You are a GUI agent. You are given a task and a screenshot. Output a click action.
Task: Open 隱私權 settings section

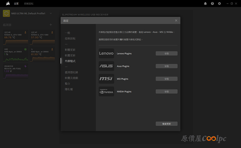coord(69,89)
